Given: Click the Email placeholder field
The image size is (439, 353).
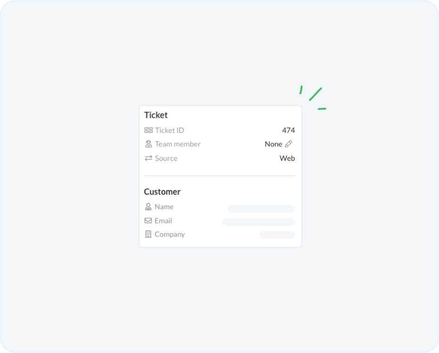Looking at the screenshot, I should point(259,222).
